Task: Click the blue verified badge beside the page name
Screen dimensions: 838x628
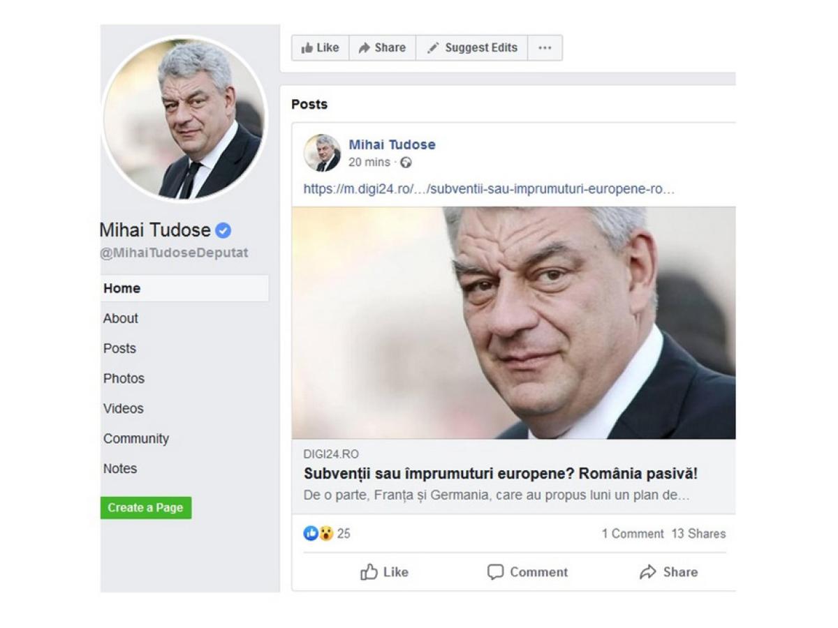Action: click(223, 230)
